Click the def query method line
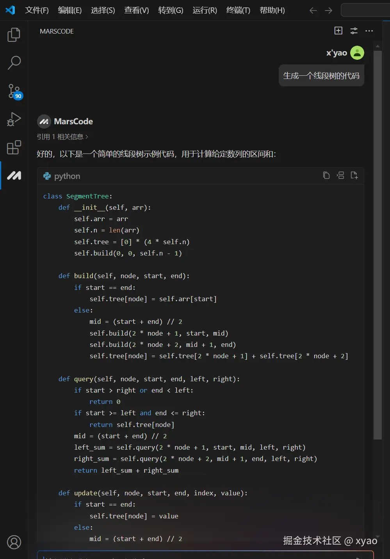Viewport: 390px width, 559px height. tap(149, 379)
